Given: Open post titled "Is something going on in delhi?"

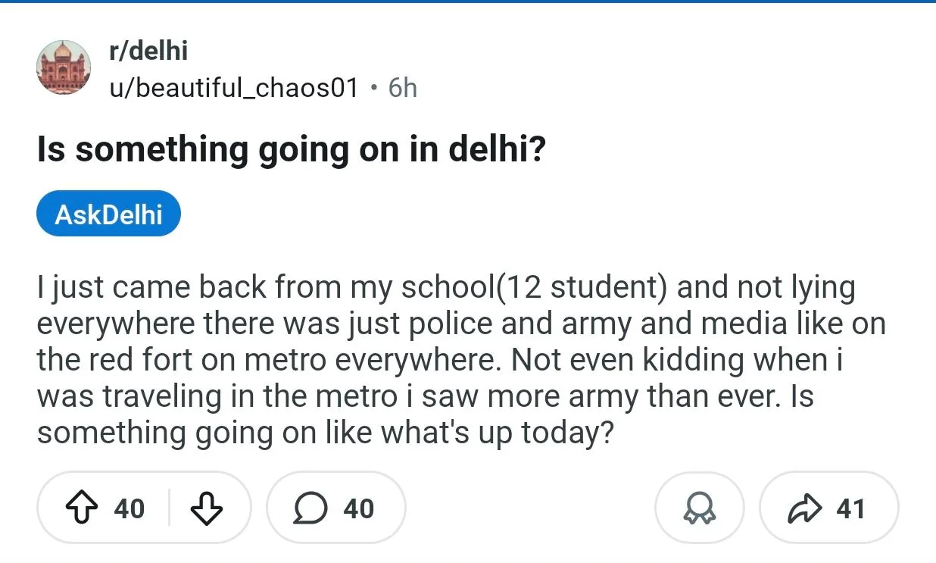Looking at the screenshot, I should coord(291,149).
